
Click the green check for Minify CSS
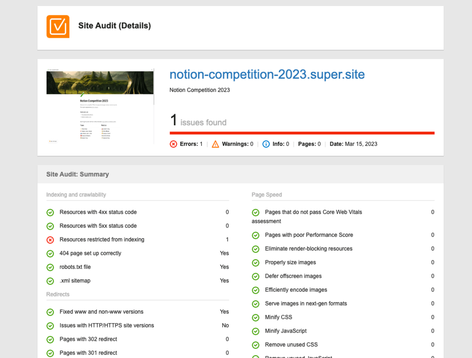click(x=255, y=317)
